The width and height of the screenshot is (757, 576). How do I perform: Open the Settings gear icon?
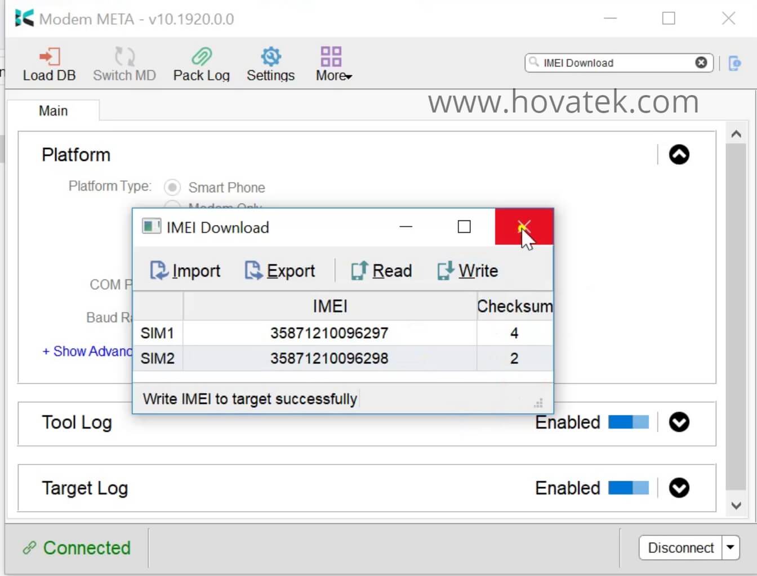(270, 63)
